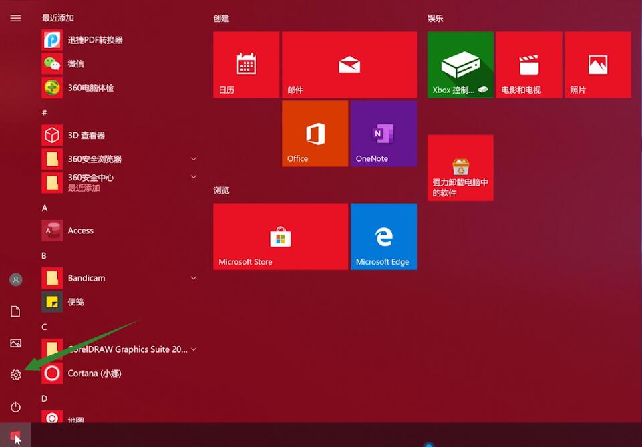Open the 日历 calendar tile
642x447 pixels.
246,65
